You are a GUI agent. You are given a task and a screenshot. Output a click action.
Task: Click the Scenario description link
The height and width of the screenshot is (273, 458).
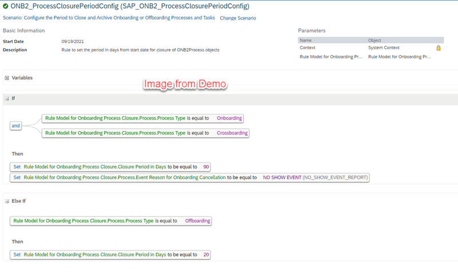109,18
